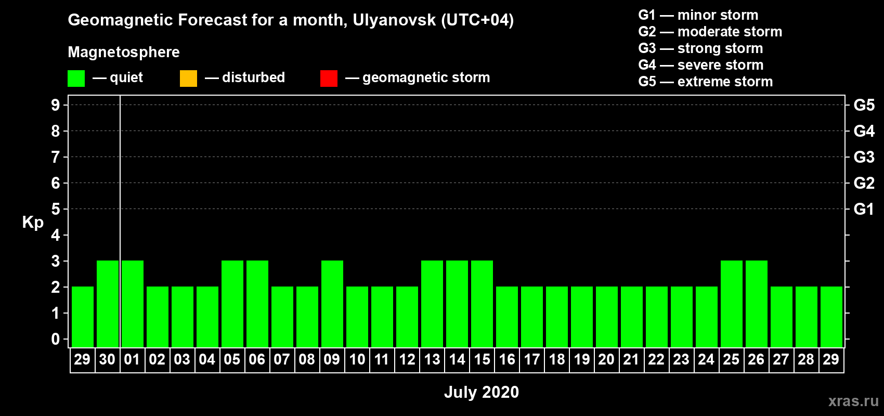Click the Kp axis label

click(x=33, y=223)
